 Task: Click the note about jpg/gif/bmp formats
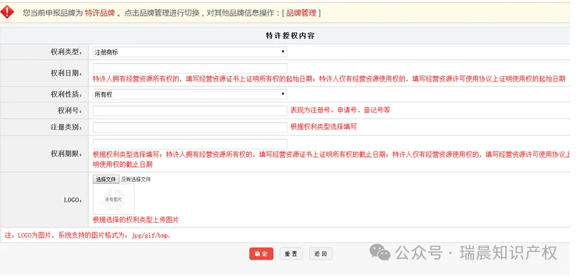click(87, 236)
